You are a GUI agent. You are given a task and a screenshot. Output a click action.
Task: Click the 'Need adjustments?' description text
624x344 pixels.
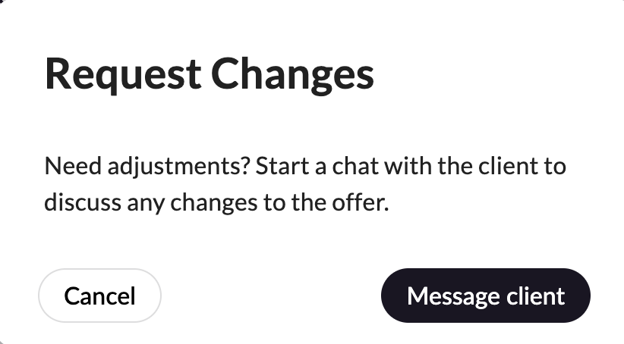click(305, 184)
